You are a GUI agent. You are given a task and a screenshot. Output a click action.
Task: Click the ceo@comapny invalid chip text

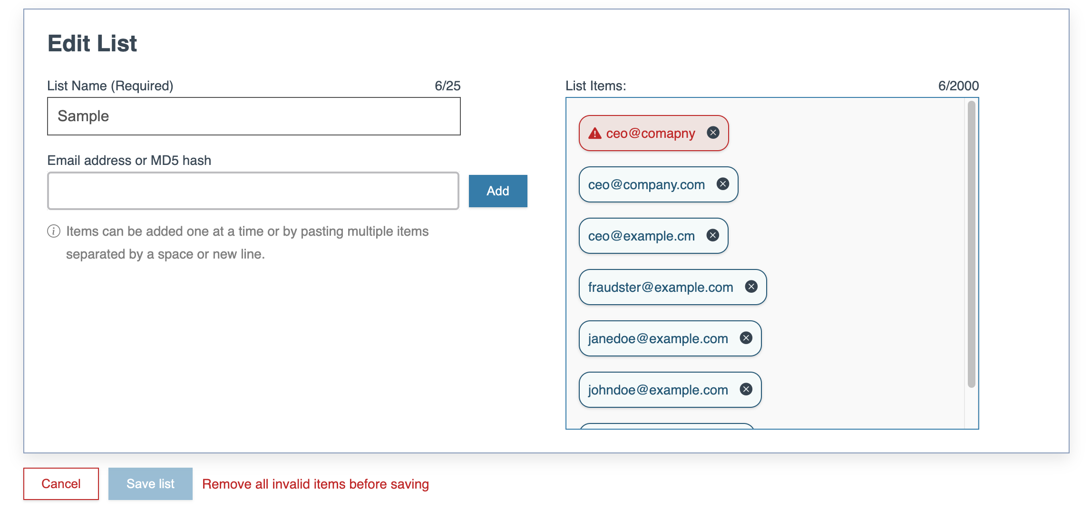coord(651,134)
